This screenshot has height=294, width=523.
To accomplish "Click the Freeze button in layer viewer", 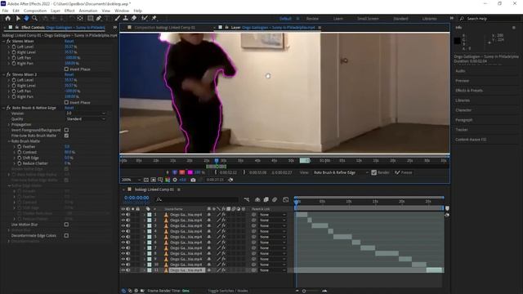I will (x=404, y=172).
